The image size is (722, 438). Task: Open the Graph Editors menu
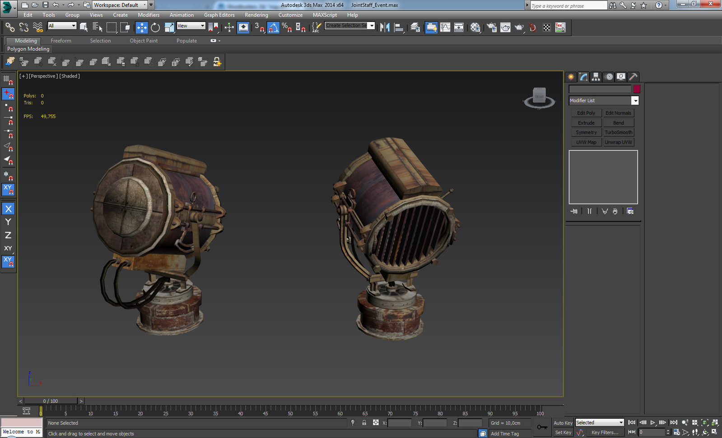click(219, 15)
